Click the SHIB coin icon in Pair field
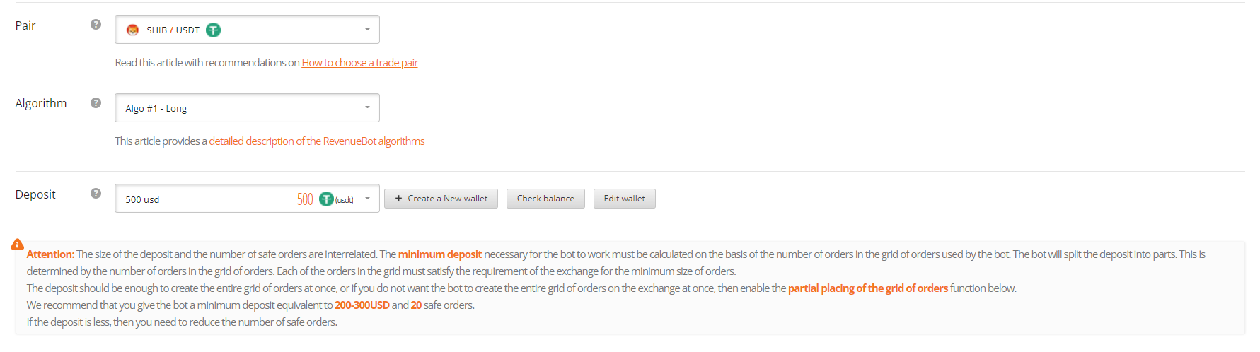The width and height of the screenshot is (1260, 352). click(132, 30)
